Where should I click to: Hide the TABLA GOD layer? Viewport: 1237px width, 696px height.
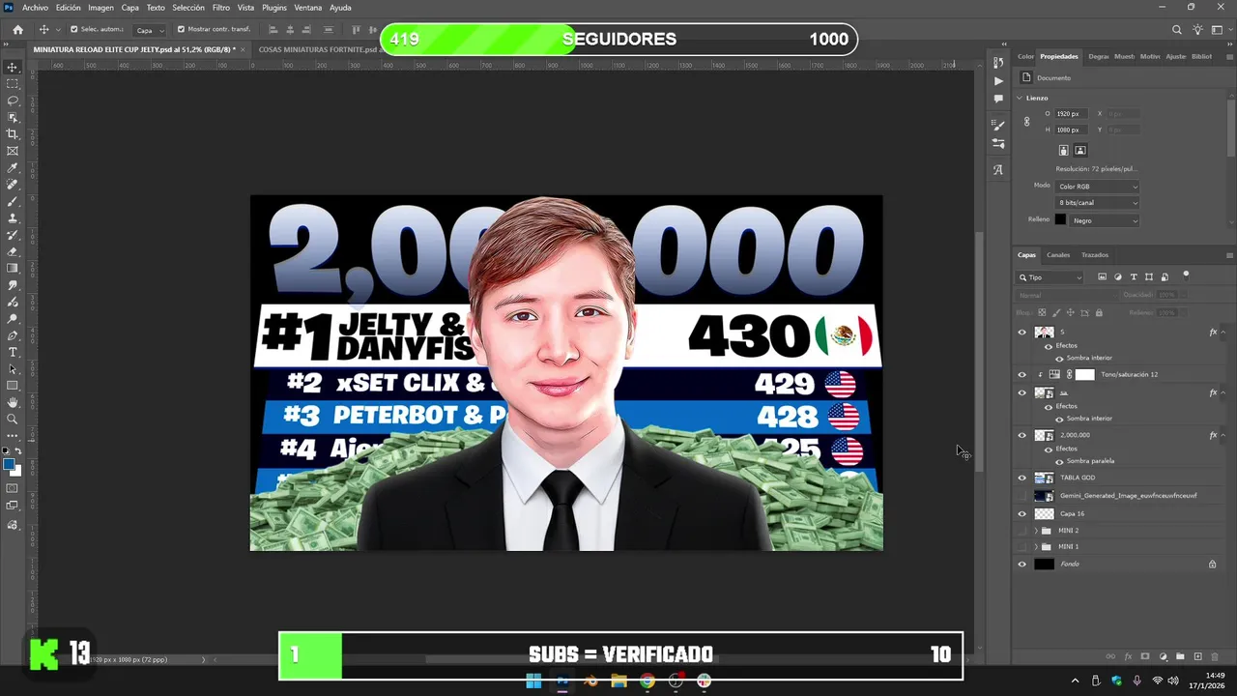[1022, 478]
